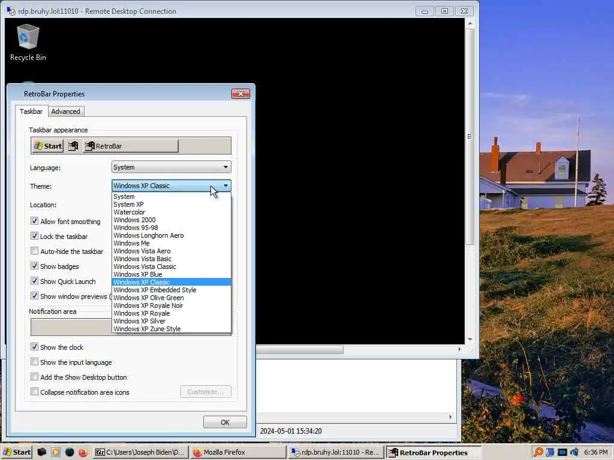The image size is (614, 460).
Task: Collapse the Theme dropdown arrow
Action: (225, 186)
